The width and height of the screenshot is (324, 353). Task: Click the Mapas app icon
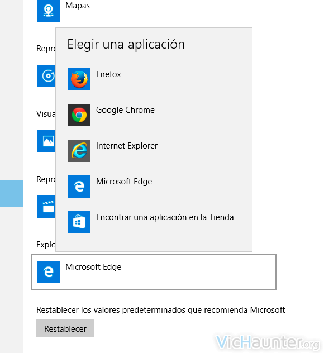[x=49, y=11]
